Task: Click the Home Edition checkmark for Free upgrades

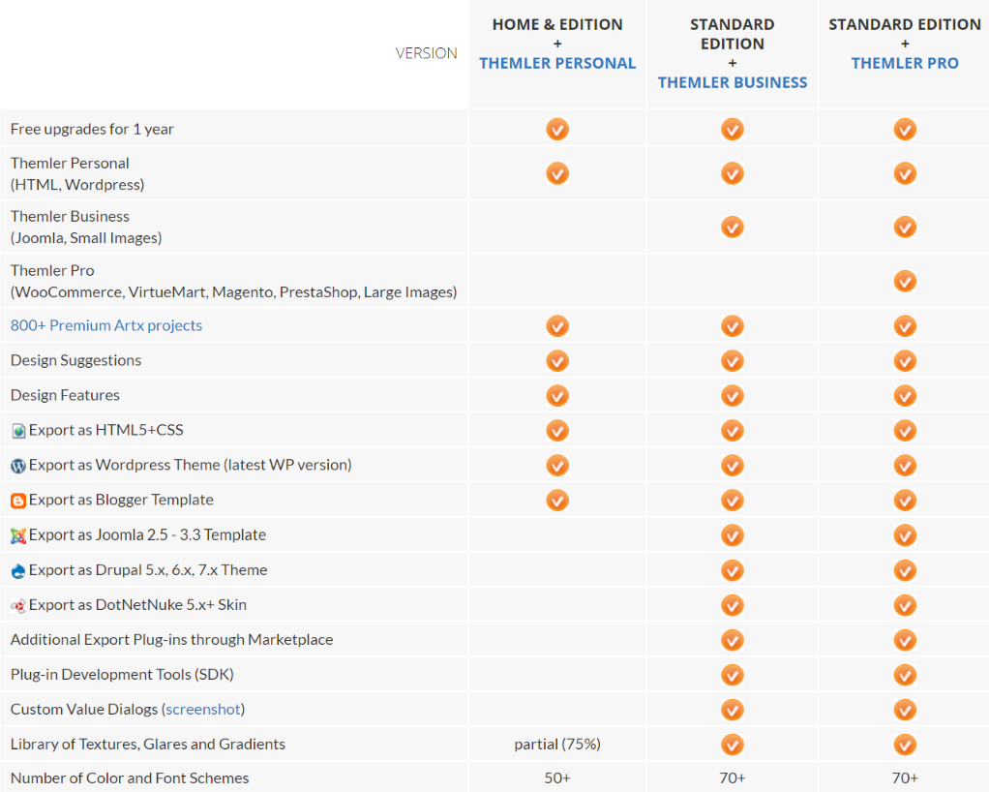Action: 557,129
